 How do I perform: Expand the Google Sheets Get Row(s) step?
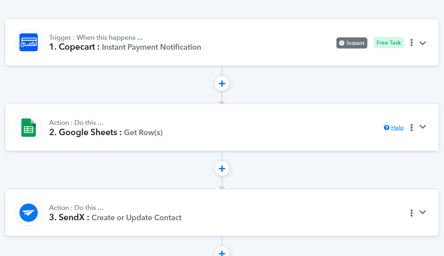pos(423,127)
